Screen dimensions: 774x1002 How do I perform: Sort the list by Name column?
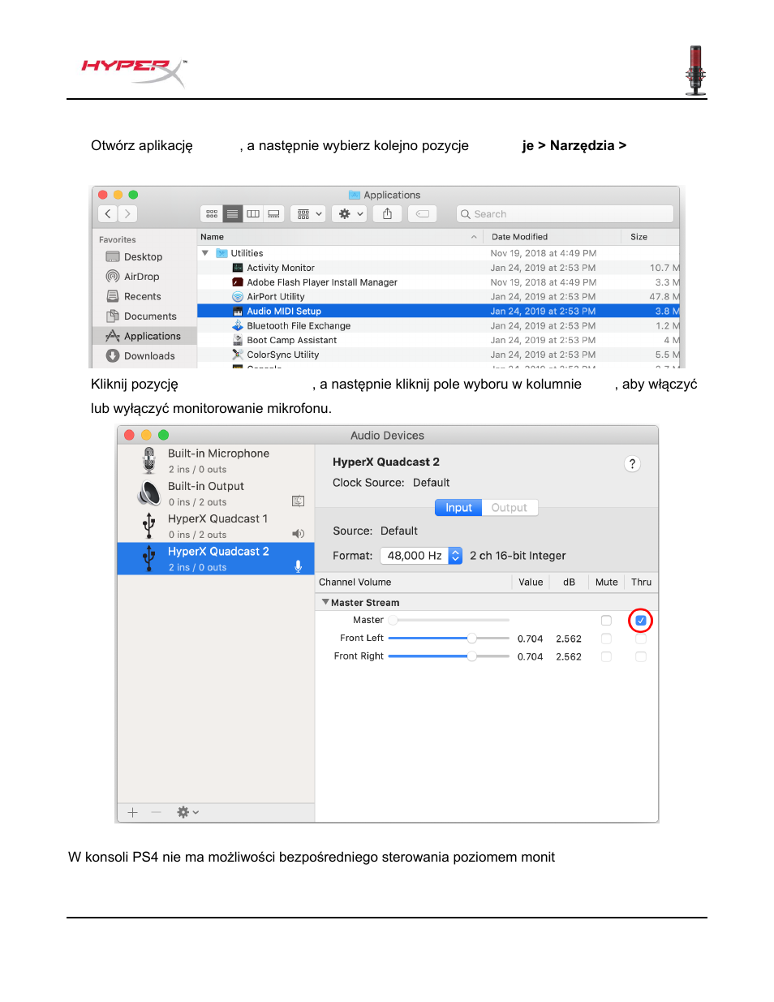[340, 237]
